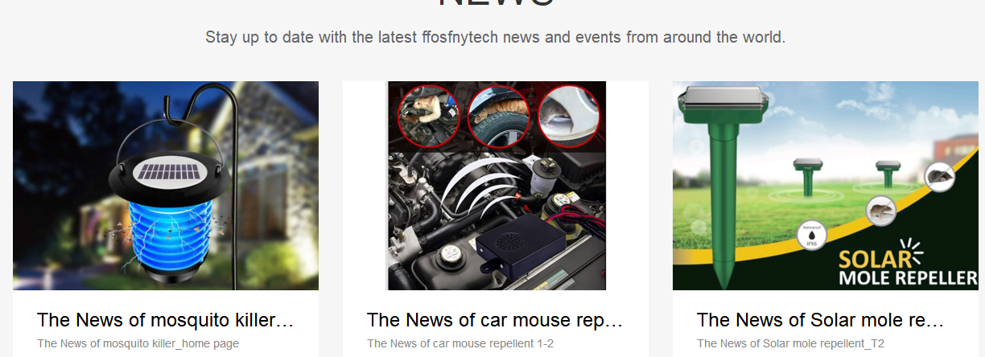The height and width of the screenshot is (357, 985).
Task: Click the top circular mole icon
Action: [939, 176]
